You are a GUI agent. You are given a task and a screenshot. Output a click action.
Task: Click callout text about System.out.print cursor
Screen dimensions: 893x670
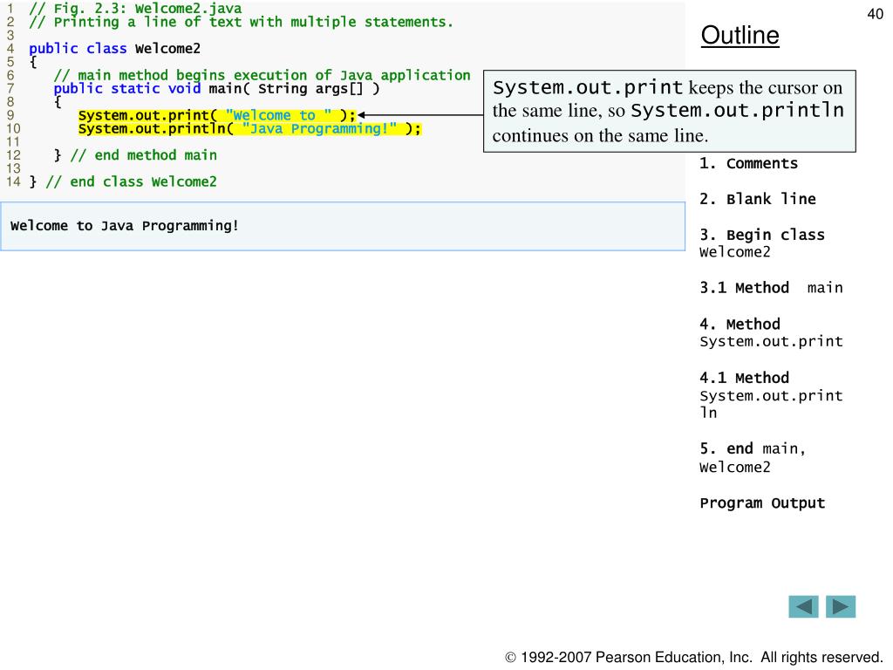(669, 111)
